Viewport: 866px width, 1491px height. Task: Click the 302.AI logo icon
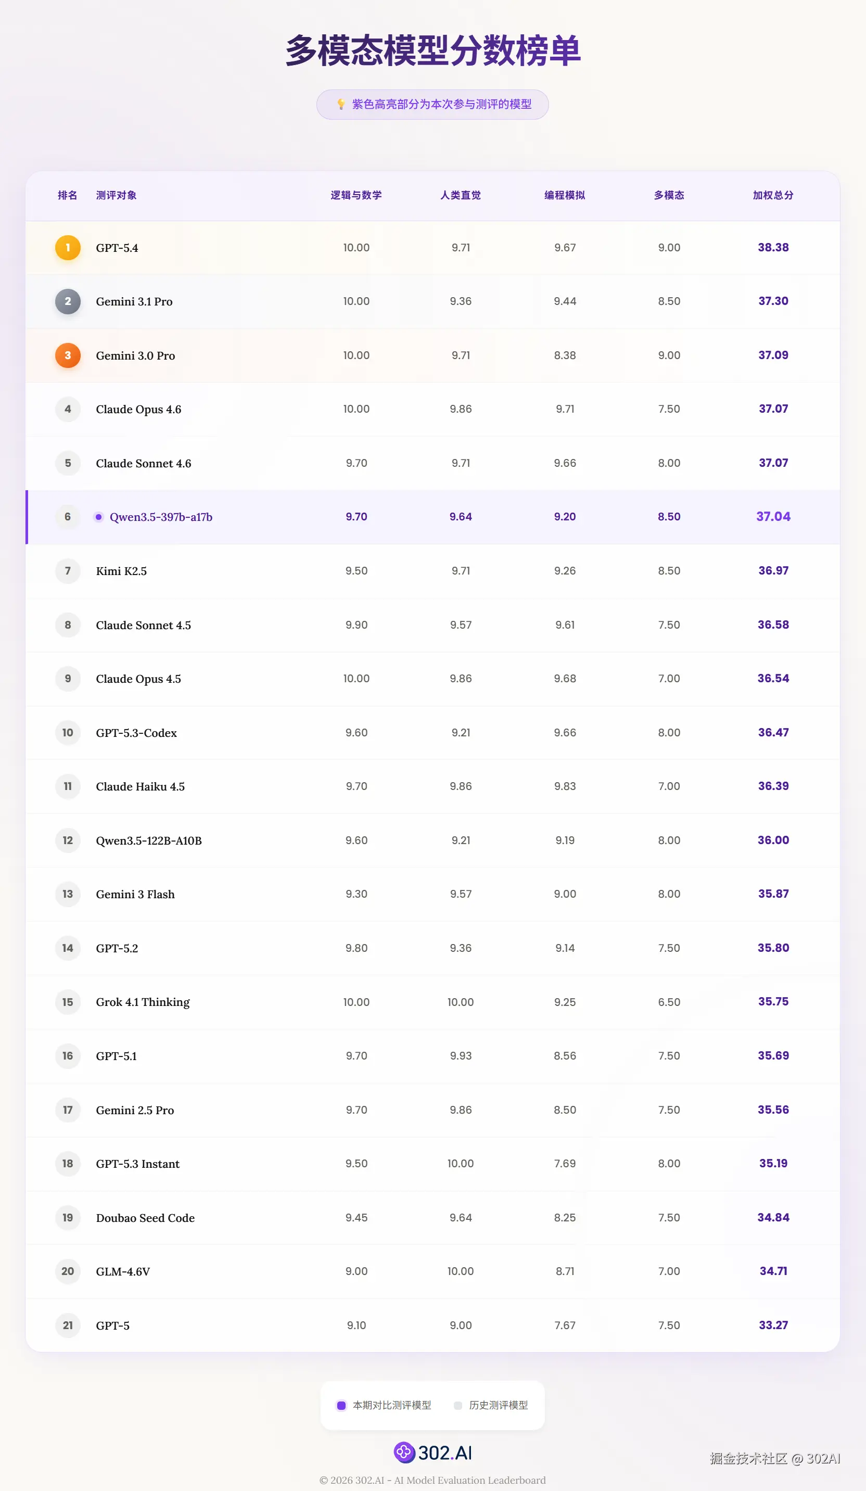coord(404,1452)
